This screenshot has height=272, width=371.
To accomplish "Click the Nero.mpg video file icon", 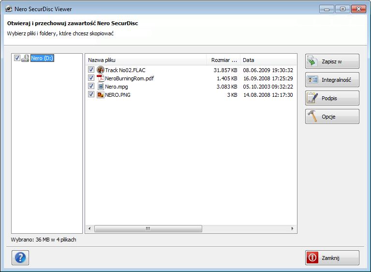I will [101, 87].
